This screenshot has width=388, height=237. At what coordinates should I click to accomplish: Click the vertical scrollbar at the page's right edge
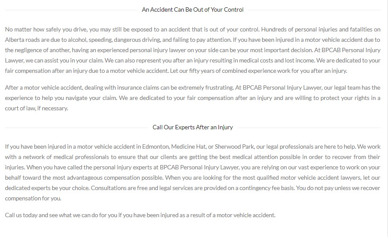tap(387, 118)
